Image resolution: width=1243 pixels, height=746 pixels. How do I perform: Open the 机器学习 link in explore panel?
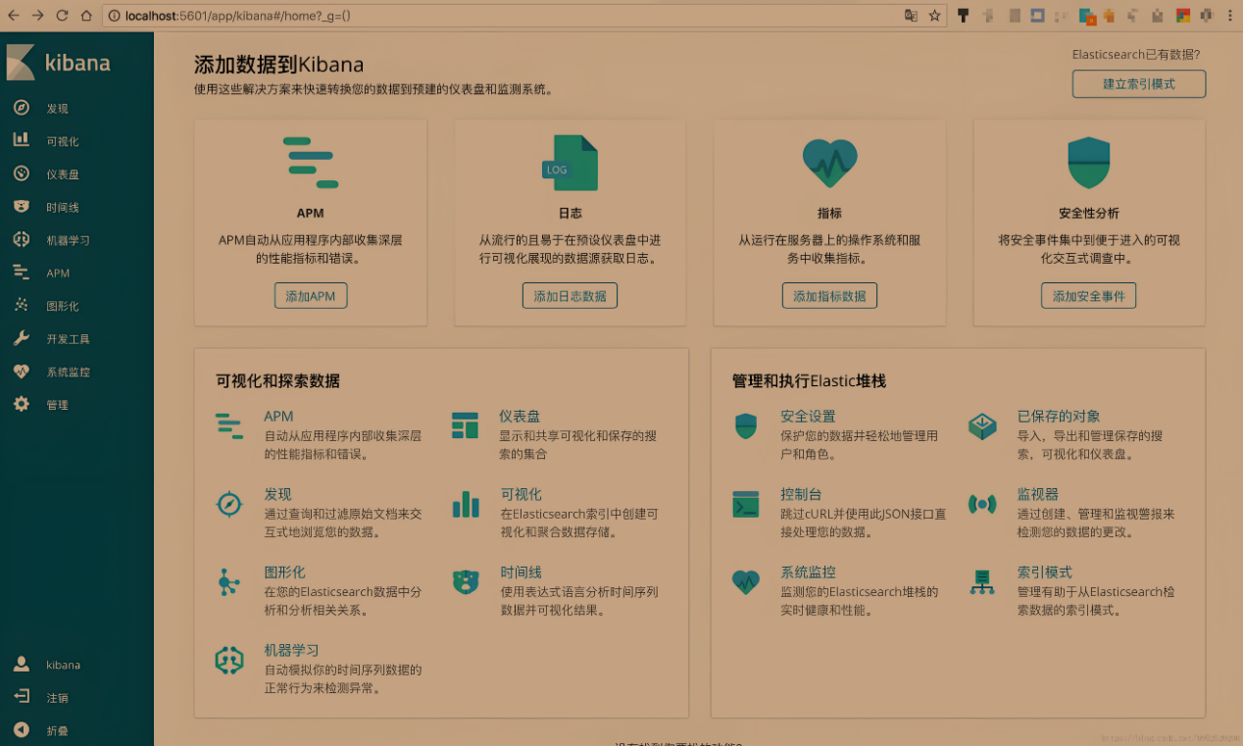[x=291, y=651]
